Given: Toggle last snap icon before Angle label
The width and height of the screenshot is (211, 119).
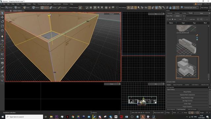Looking at the screenshot, I should 197,112.
